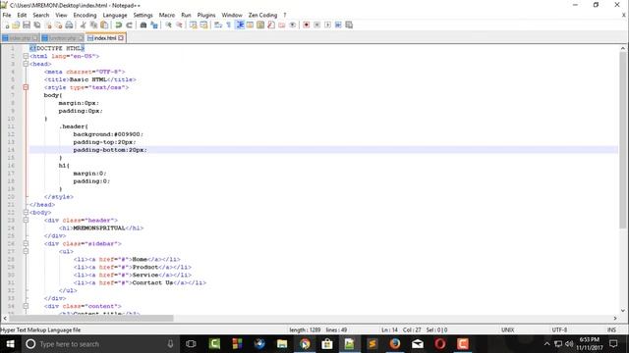Open the Function List panel icon
This screenshot has height=353, width=629.
pos(271,25)
